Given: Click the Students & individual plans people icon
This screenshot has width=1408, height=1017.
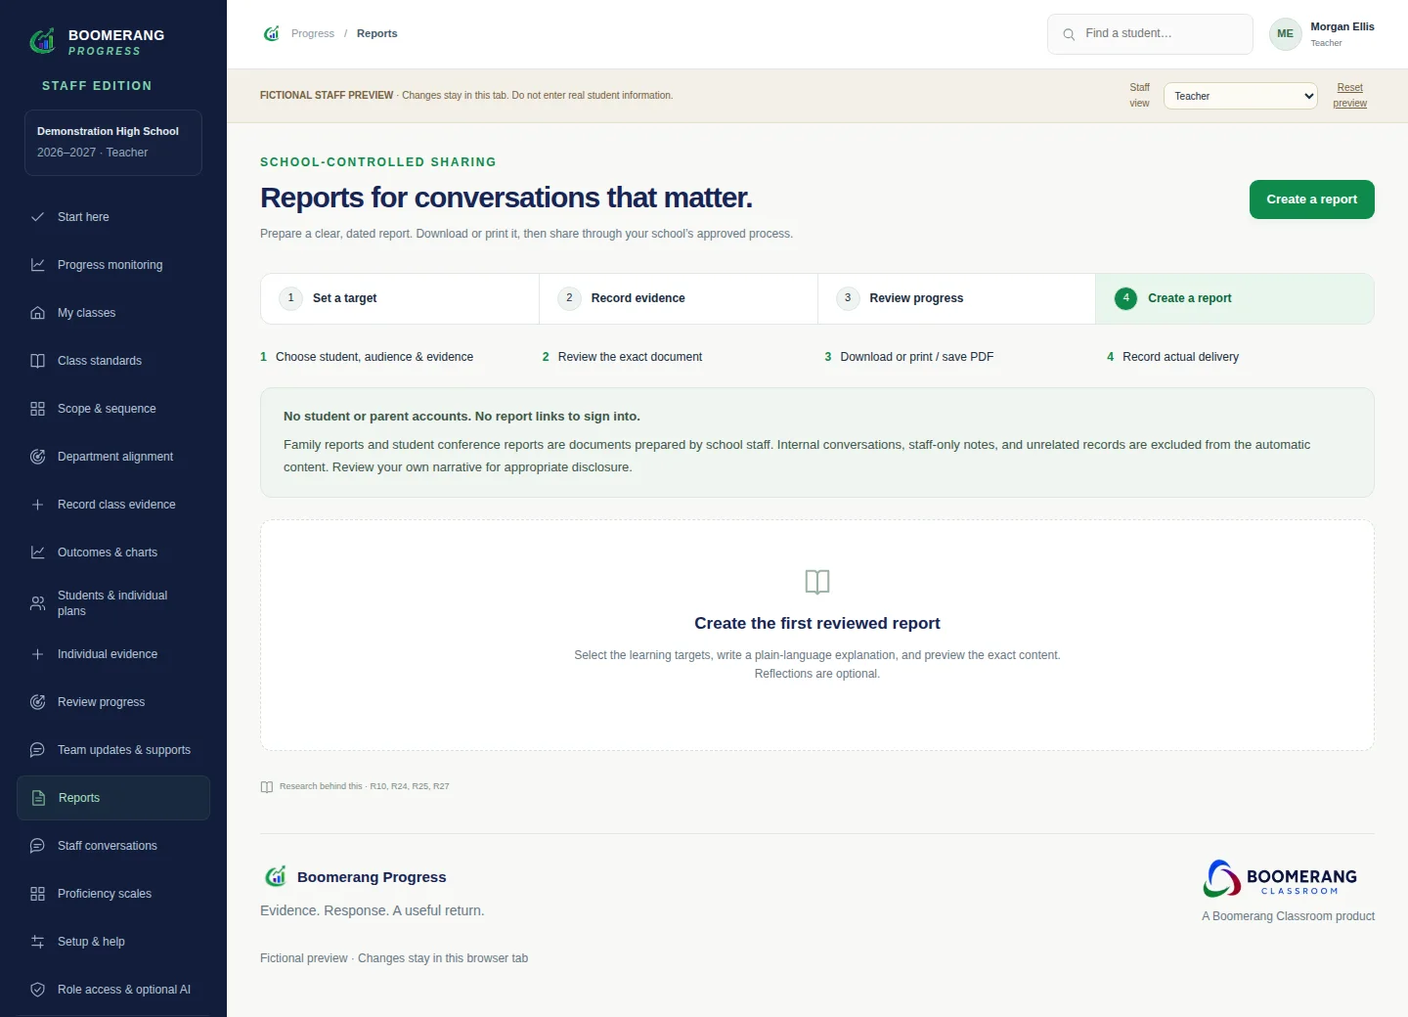Looking at the screenshot, I should (x=37, y=603).
